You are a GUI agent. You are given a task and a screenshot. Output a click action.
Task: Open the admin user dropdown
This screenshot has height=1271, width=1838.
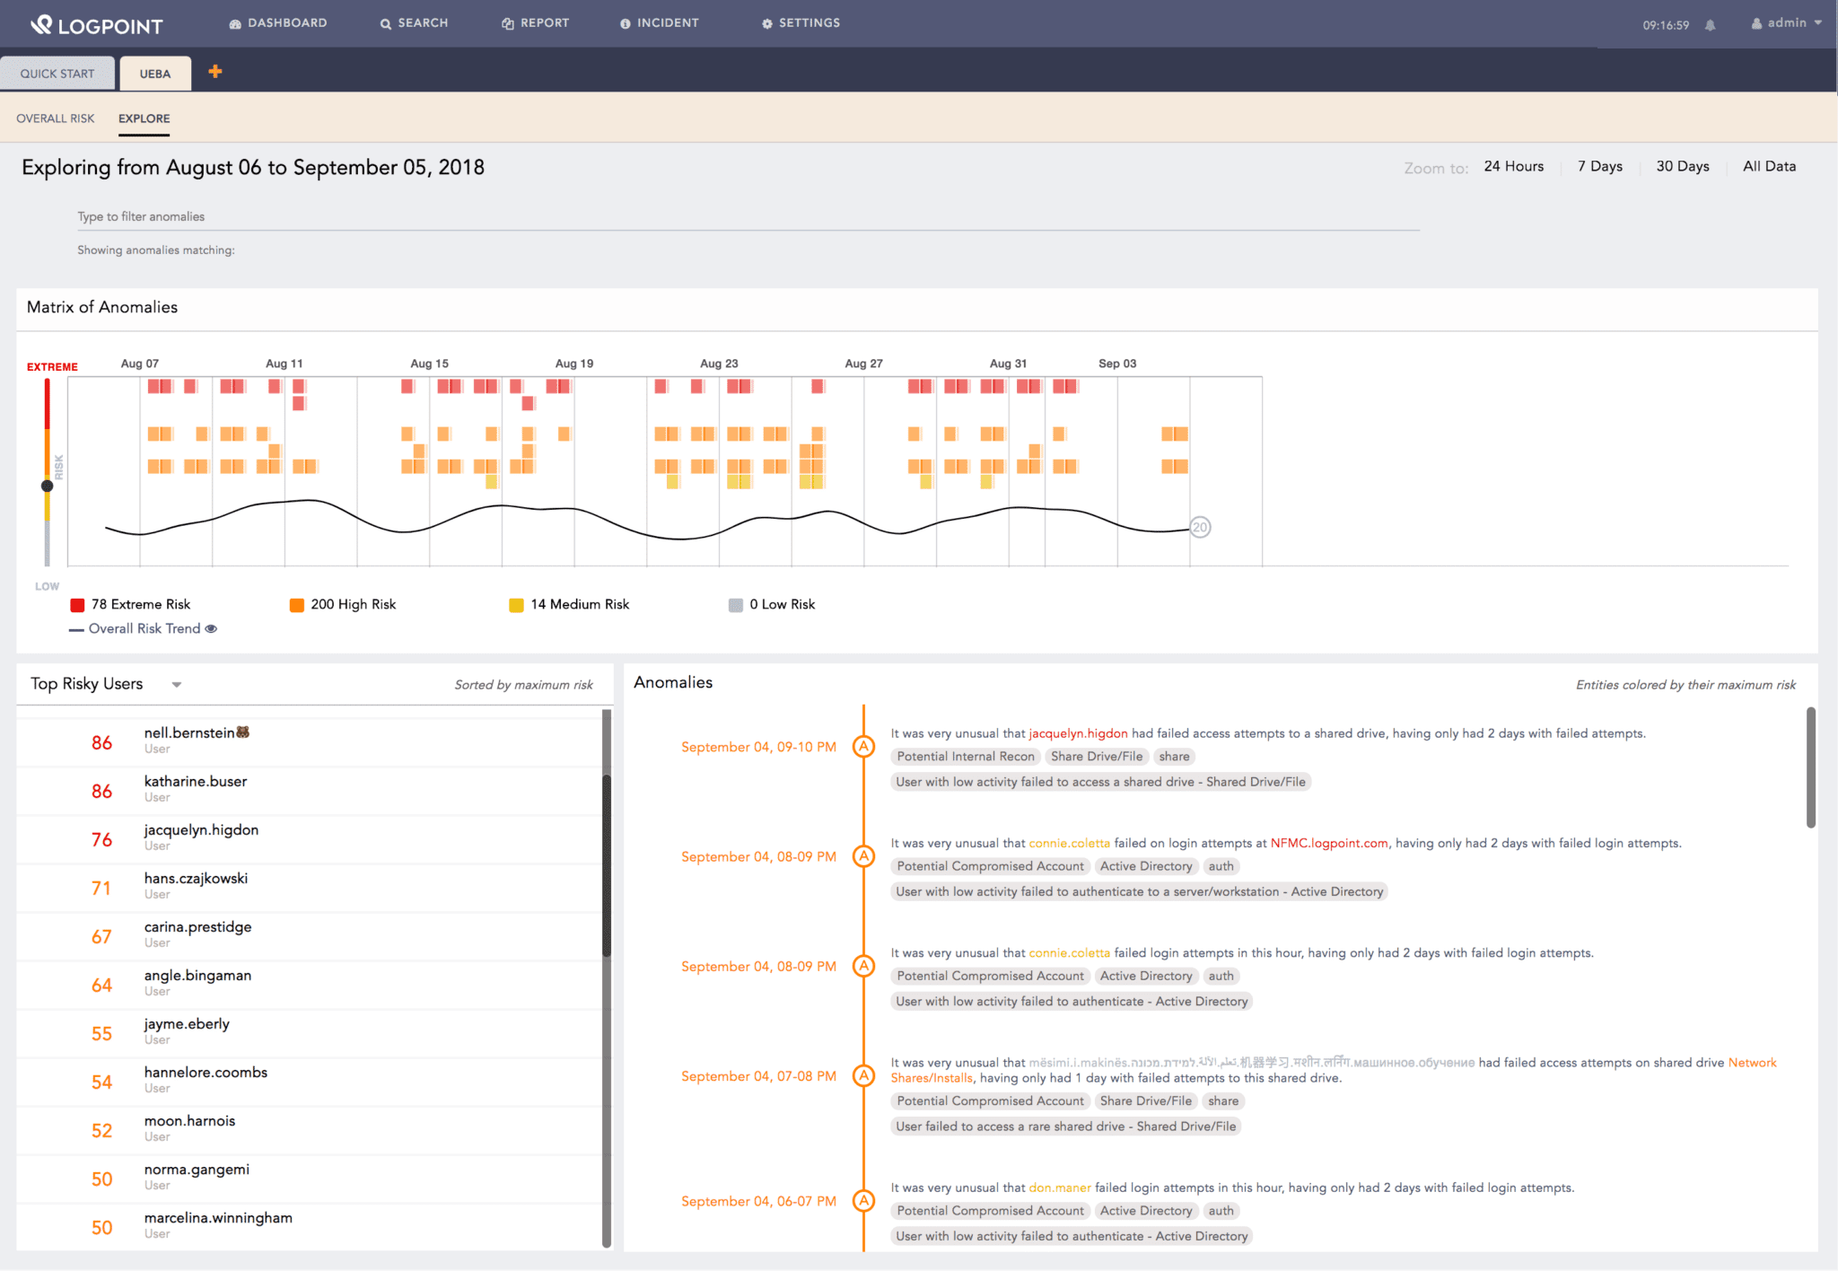(x=1787, y=23)
